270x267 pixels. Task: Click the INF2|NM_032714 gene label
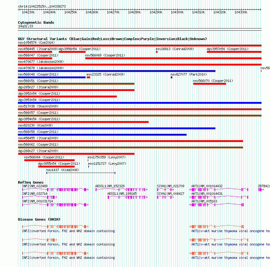[35, 194]
